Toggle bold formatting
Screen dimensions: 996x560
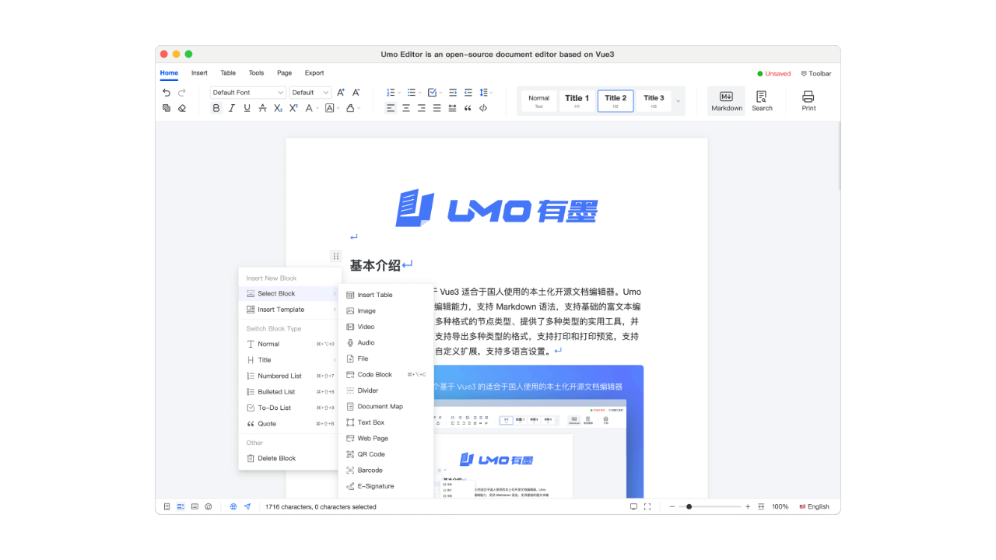point(216,108)
